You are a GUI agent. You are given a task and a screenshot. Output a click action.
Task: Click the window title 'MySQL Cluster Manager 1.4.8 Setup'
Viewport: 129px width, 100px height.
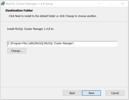pos(29,4)
